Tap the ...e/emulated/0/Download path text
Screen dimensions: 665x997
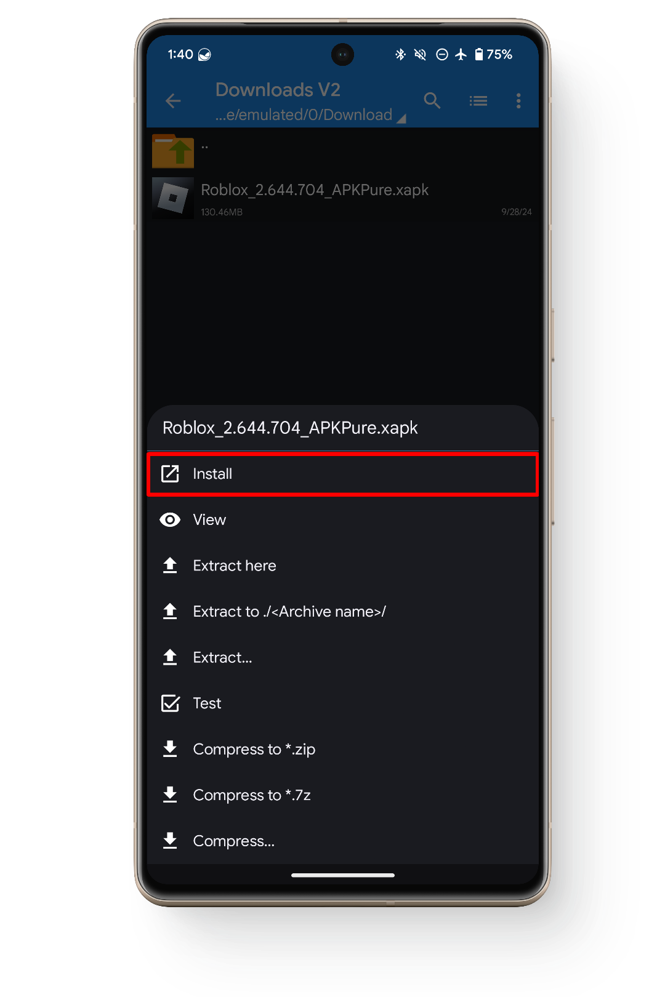[x=304, y=115]
